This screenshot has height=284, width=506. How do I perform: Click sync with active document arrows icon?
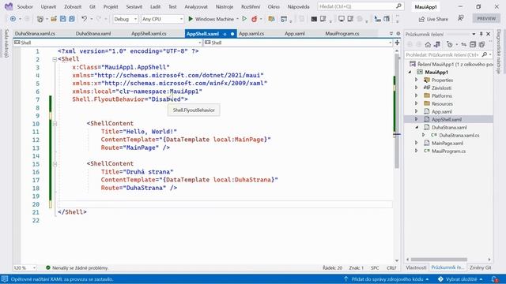464,44
